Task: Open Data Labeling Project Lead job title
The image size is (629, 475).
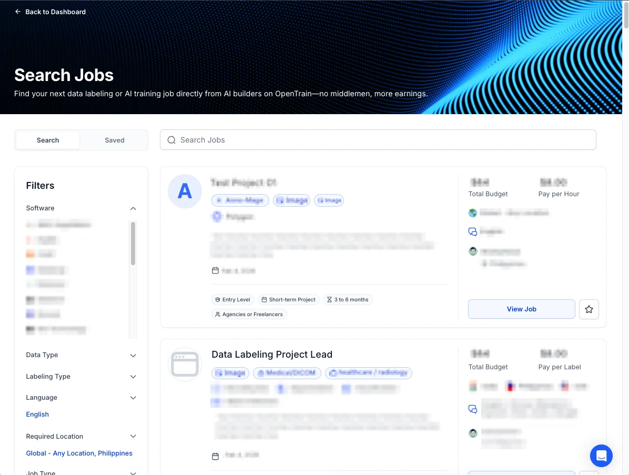Action: pyautogui.click(x=272, y=354)
